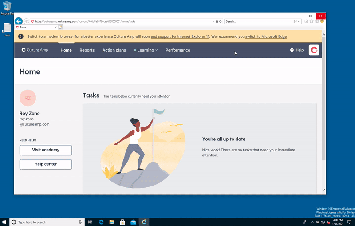Screen dimensions: 355x226
Task: Click the Task View taskbar icon
Action: point(90,222)
